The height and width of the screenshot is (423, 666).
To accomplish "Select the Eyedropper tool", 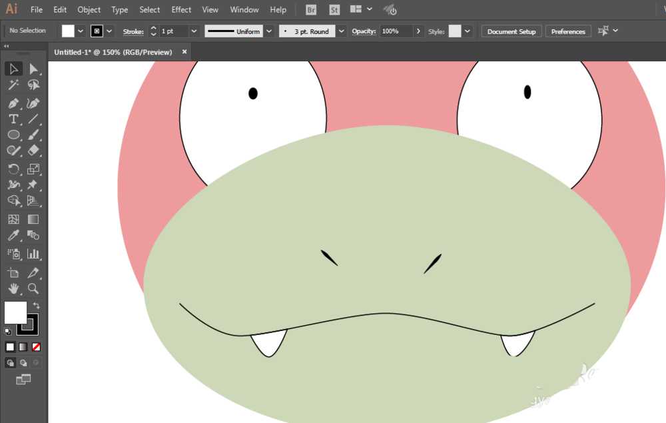I will click(x=13, y=235).
